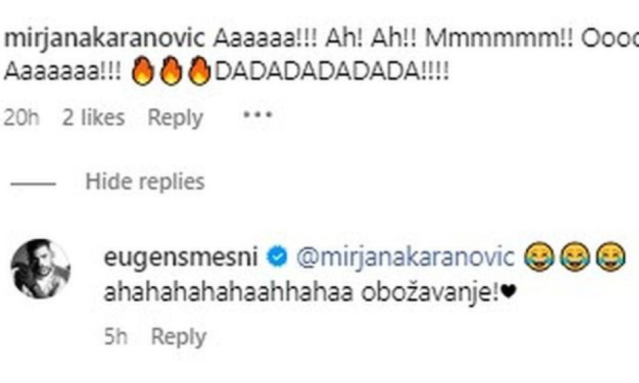Open eugensmesni's profile via the username
This screenshot has height=383, width=639.
pyautogui.click(x=181, y=257)
